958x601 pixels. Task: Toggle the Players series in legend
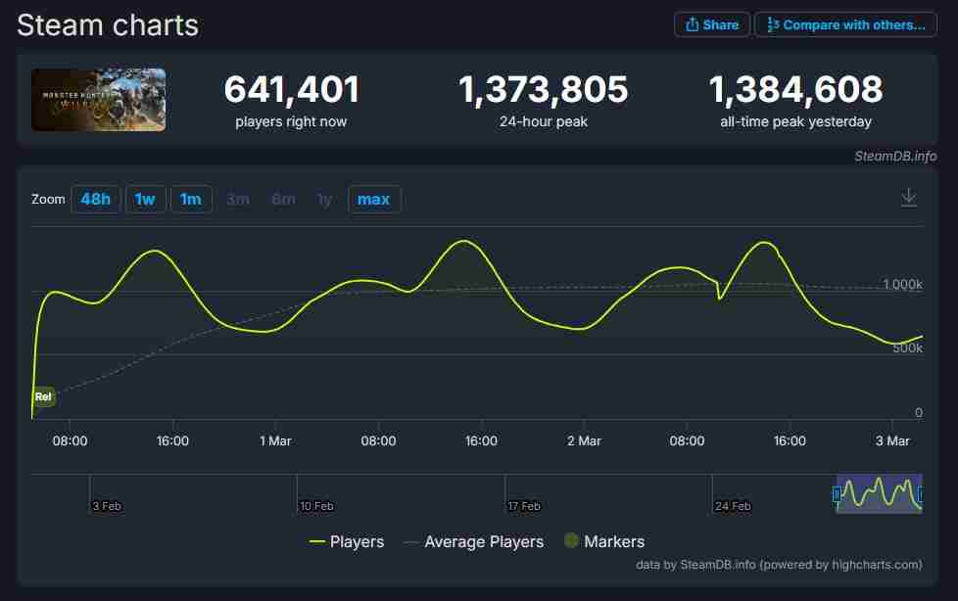click(346, 541)
